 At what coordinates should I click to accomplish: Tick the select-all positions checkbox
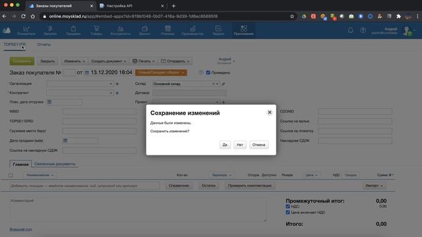coord(11,175)
